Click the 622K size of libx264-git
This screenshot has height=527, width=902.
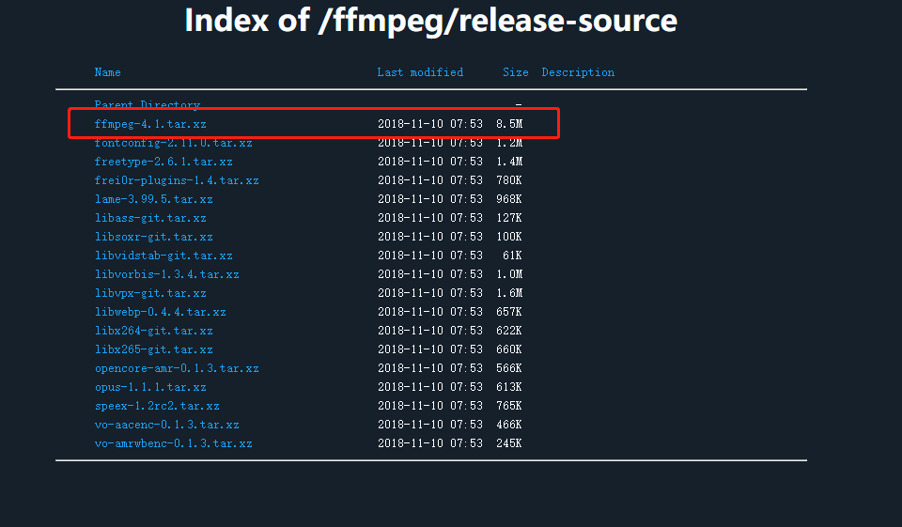[x=509, y=331]
